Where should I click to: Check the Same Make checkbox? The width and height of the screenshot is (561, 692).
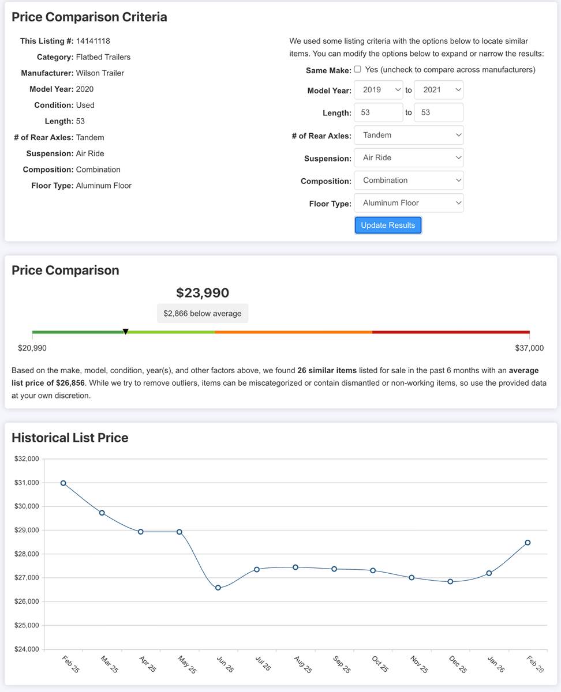(x=358, y=69)
